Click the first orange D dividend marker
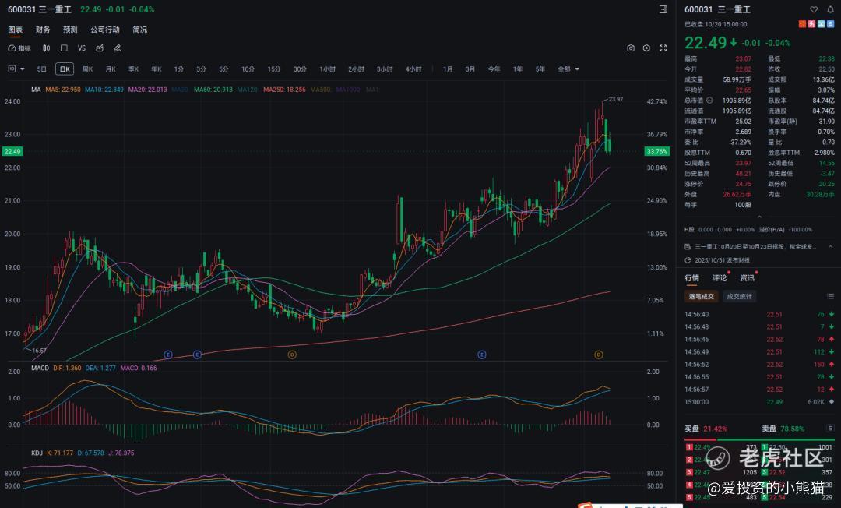Viewport: 841px width, 508px height. click(x=292, y=355)
